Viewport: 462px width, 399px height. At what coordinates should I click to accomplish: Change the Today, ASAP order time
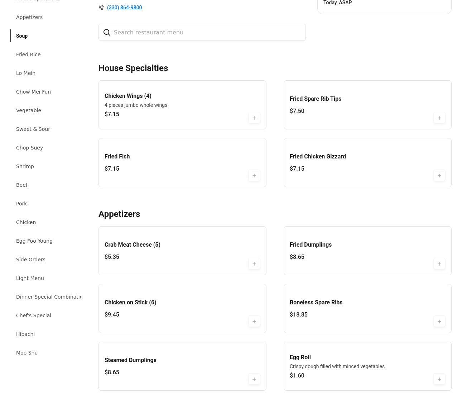click(384, 3)
